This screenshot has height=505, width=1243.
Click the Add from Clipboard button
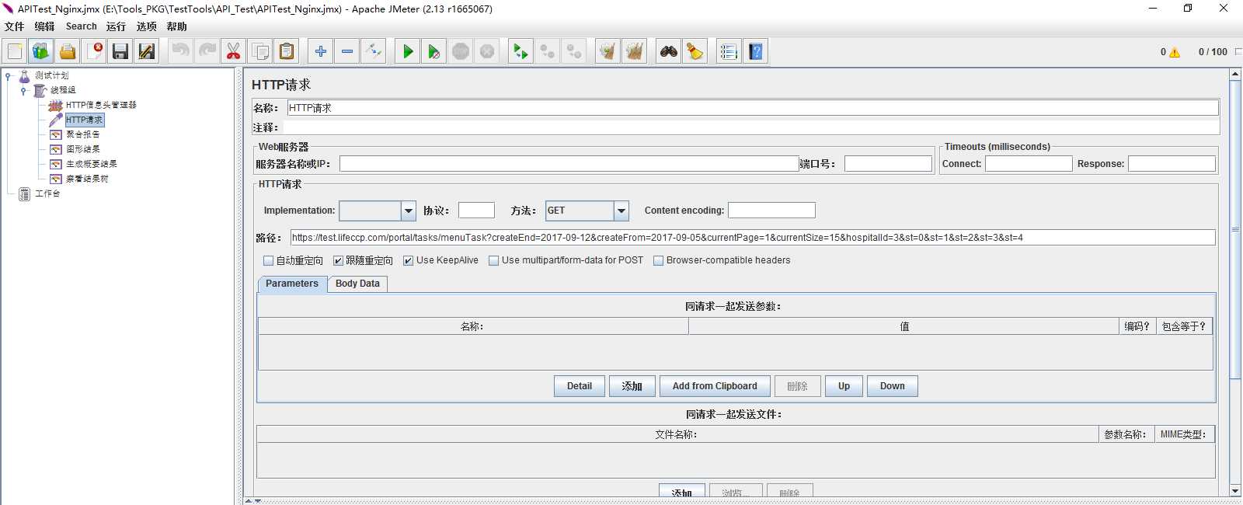click(715, 386)
